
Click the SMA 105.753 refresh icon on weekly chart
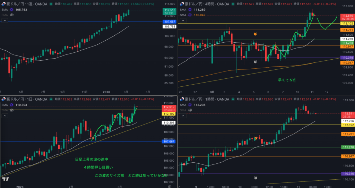(x=12, y=10)
